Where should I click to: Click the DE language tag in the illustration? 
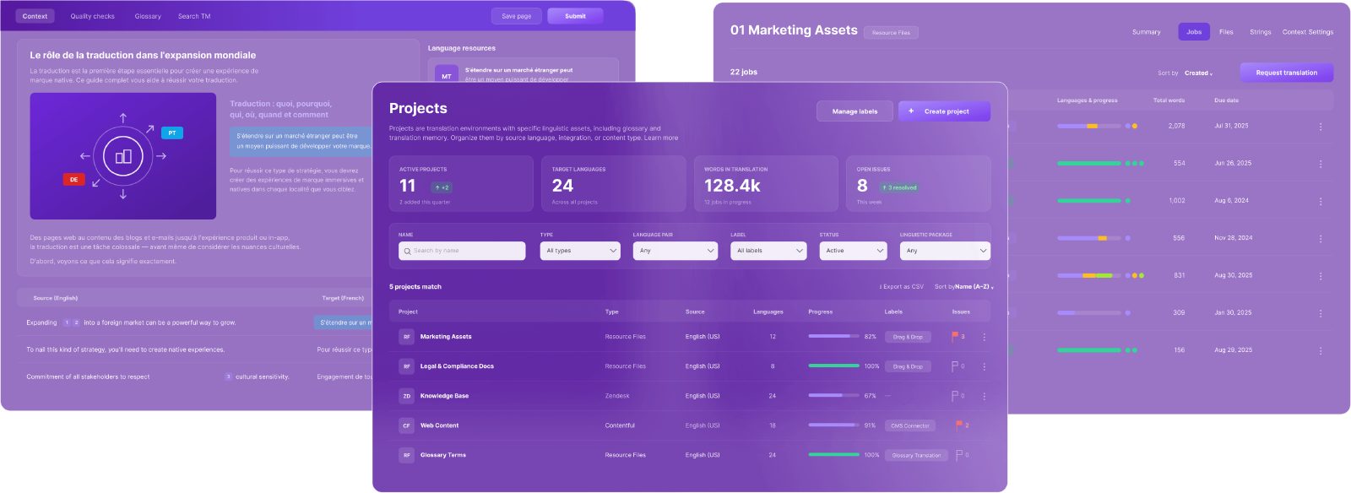coord(73,179)
